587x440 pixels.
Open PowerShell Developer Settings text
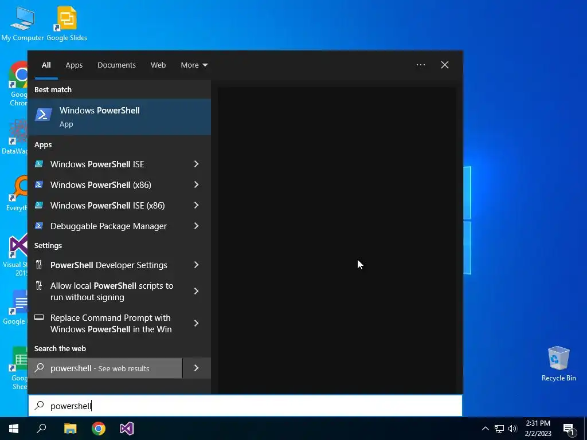coord(109,265)
